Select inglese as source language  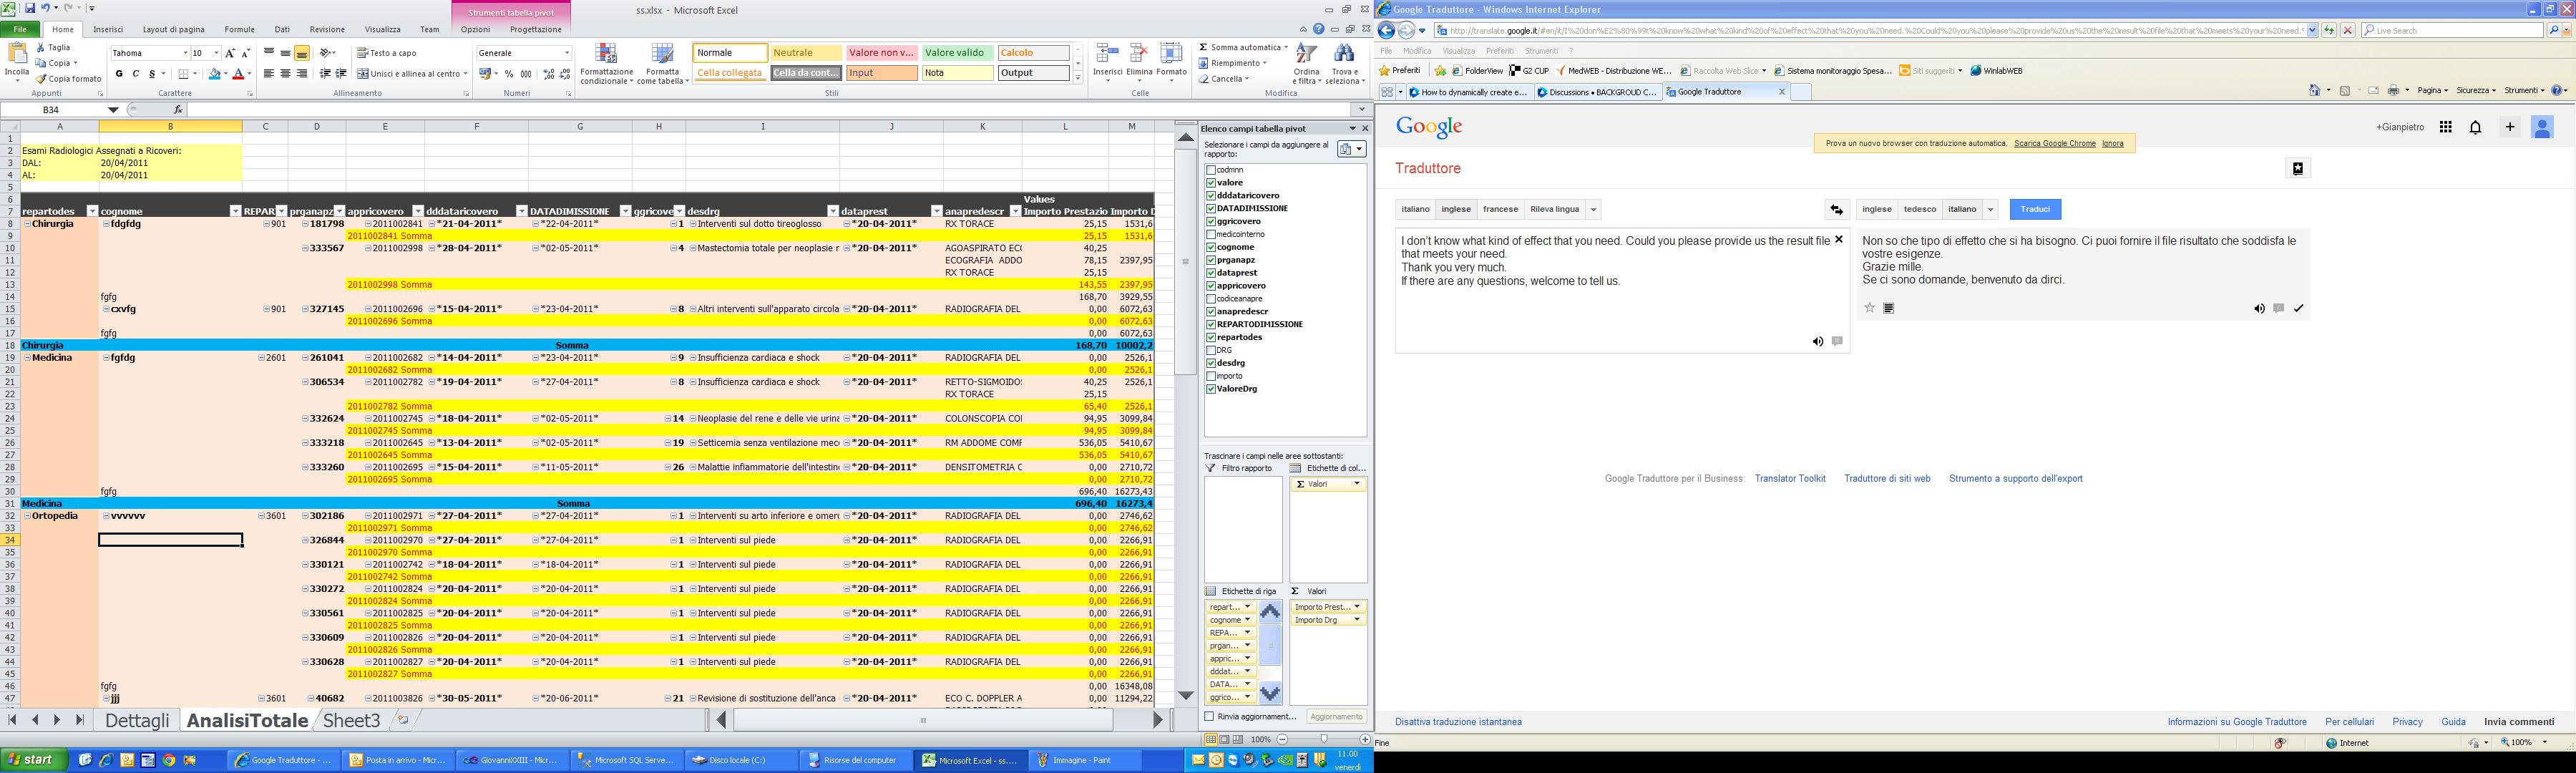pyautogui.click(x=1456, y=210)
